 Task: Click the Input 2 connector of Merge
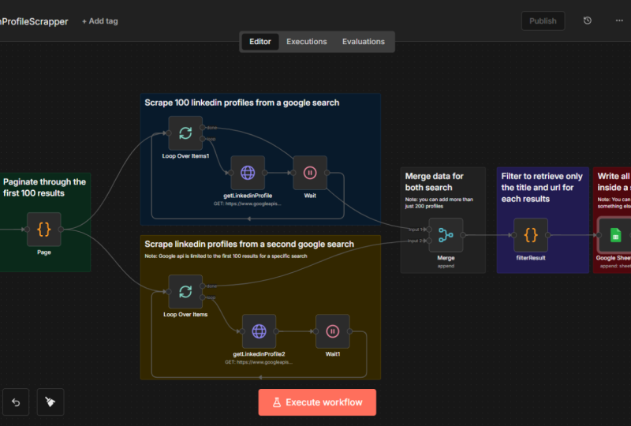click(429, 241)
